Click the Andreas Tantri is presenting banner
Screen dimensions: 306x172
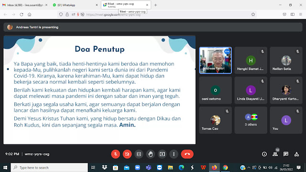(x=153, y=27)
